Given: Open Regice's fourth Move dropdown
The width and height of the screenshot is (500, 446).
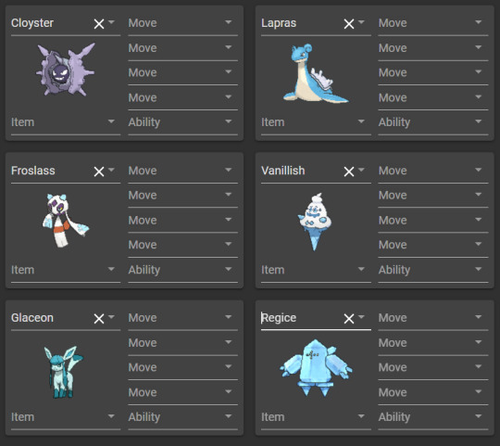Looking at the screenshot, I should [x=433, y=392].
